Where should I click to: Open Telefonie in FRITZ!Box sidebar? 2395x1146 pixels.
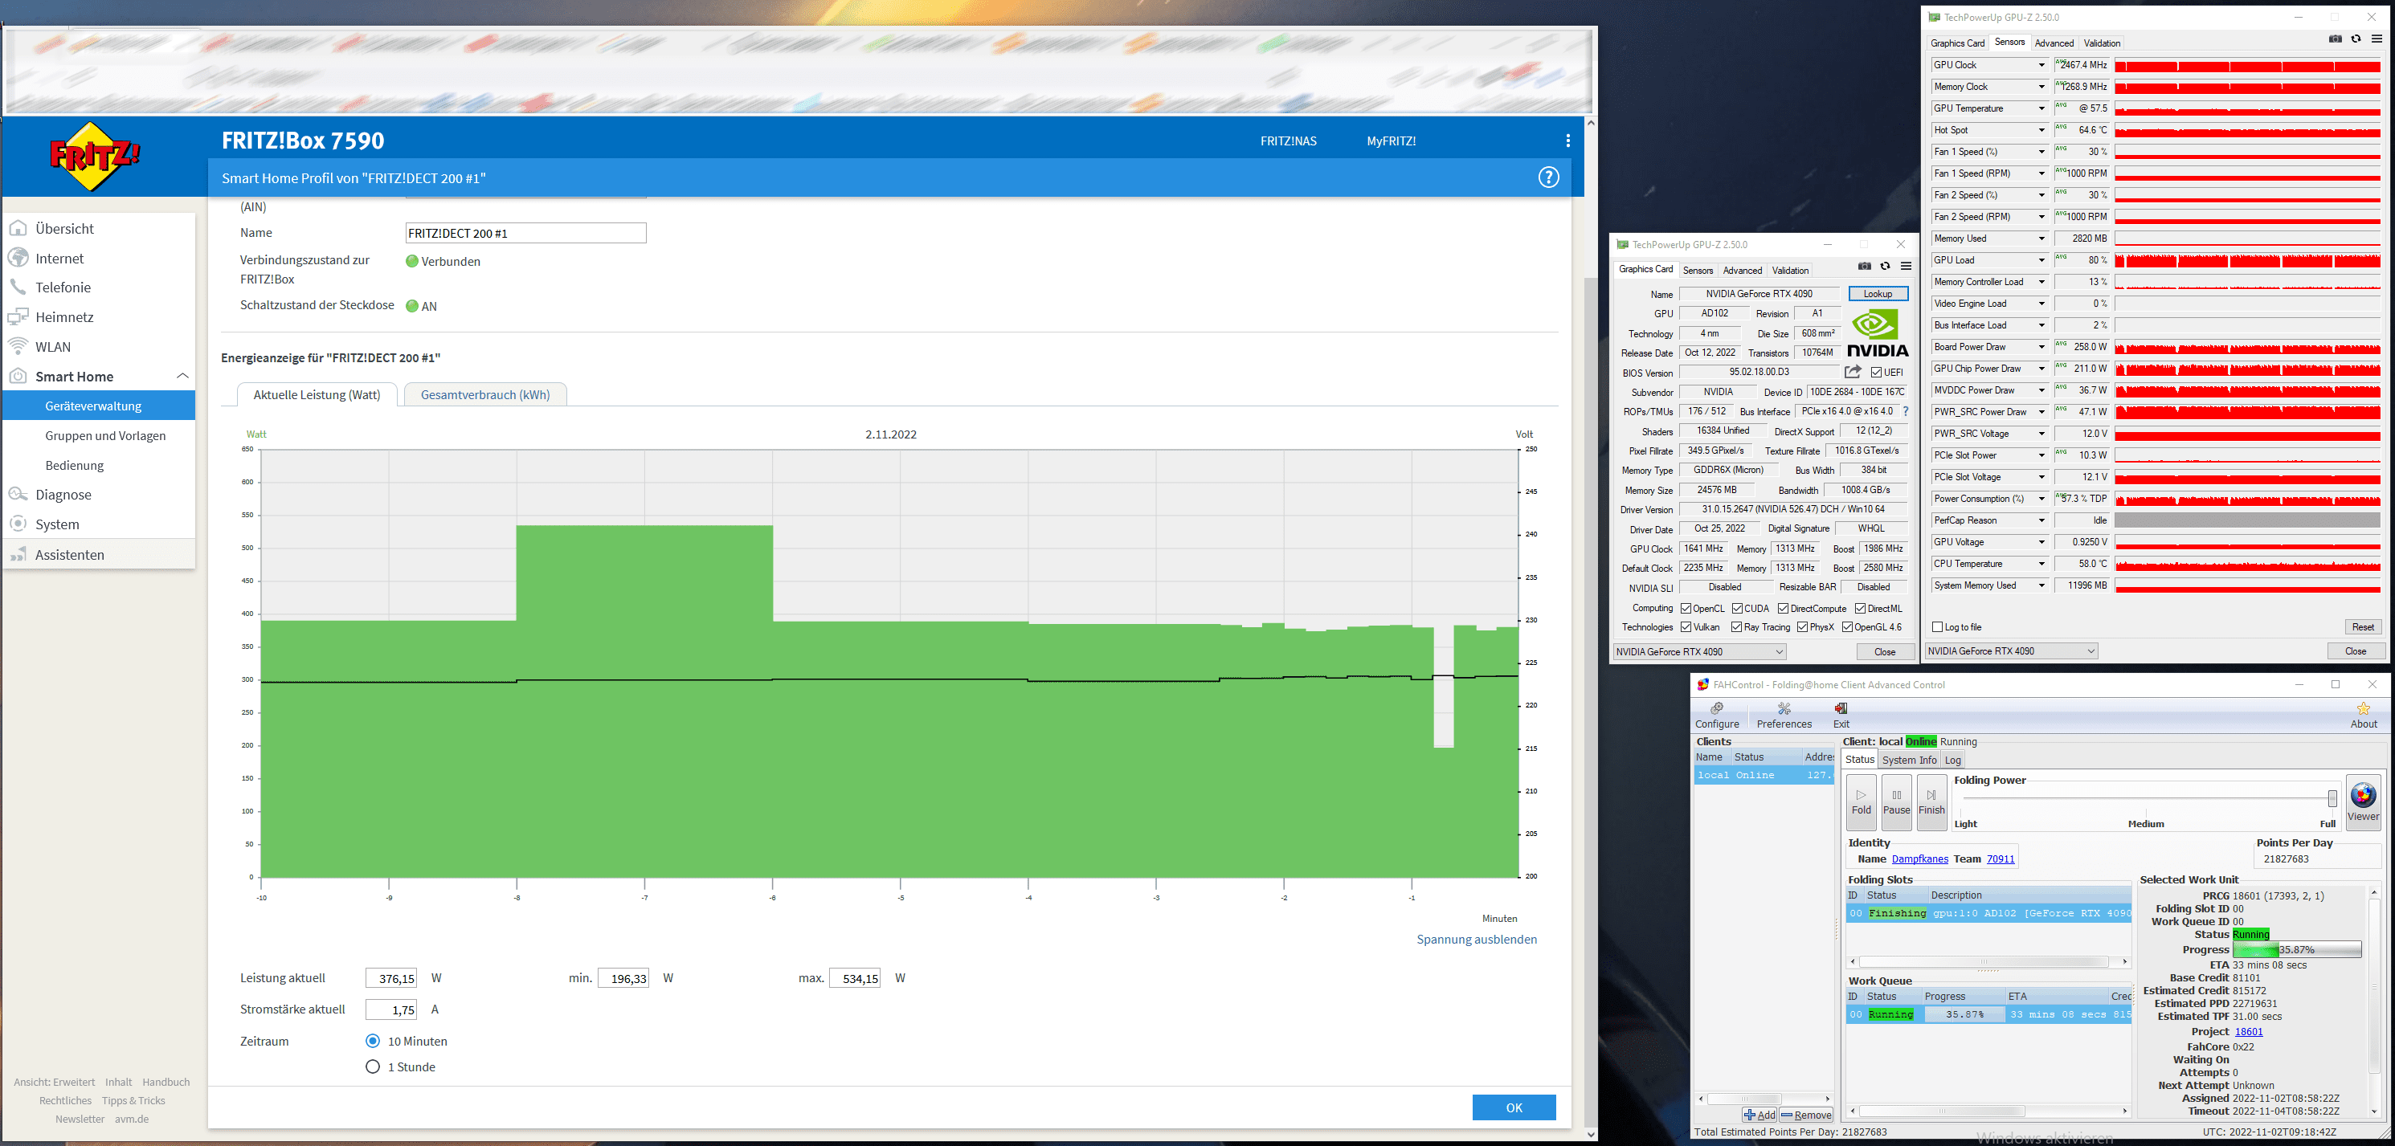(x=63, y=288)
